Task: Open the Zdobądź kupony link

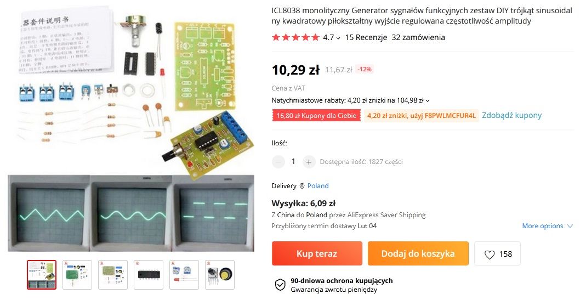Action: 511,115
